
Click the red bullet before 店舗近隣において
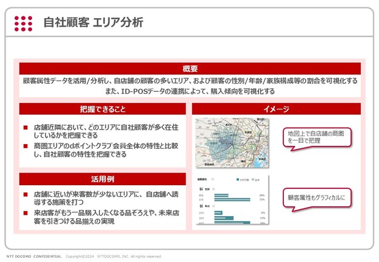(25, 128)
